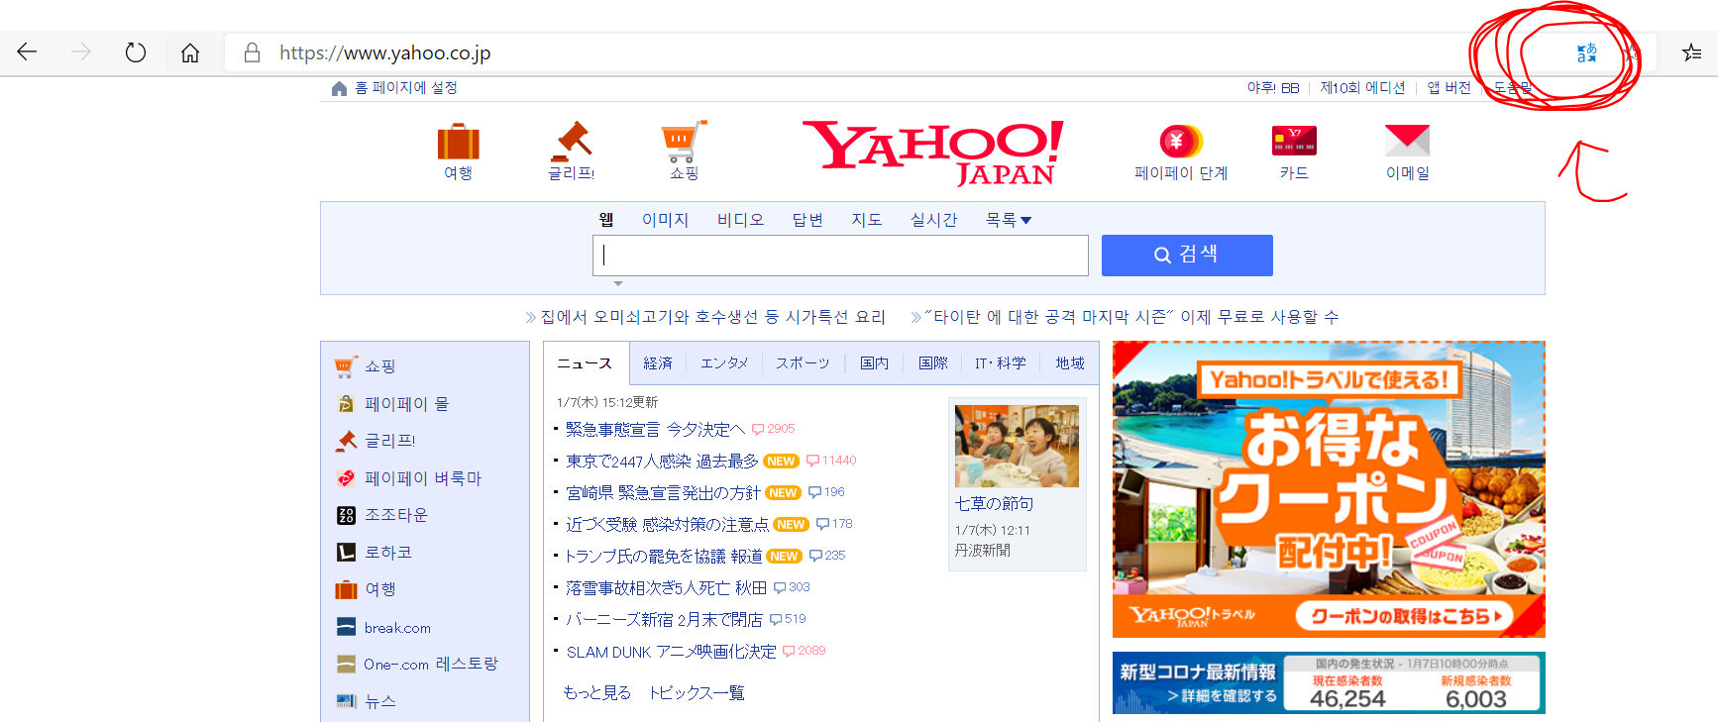The height and width of the screenshot is (722, 1718).
Task: Open 페이페이 벼룩마 in the left sidebar
Action: click(x=423, y=478)
